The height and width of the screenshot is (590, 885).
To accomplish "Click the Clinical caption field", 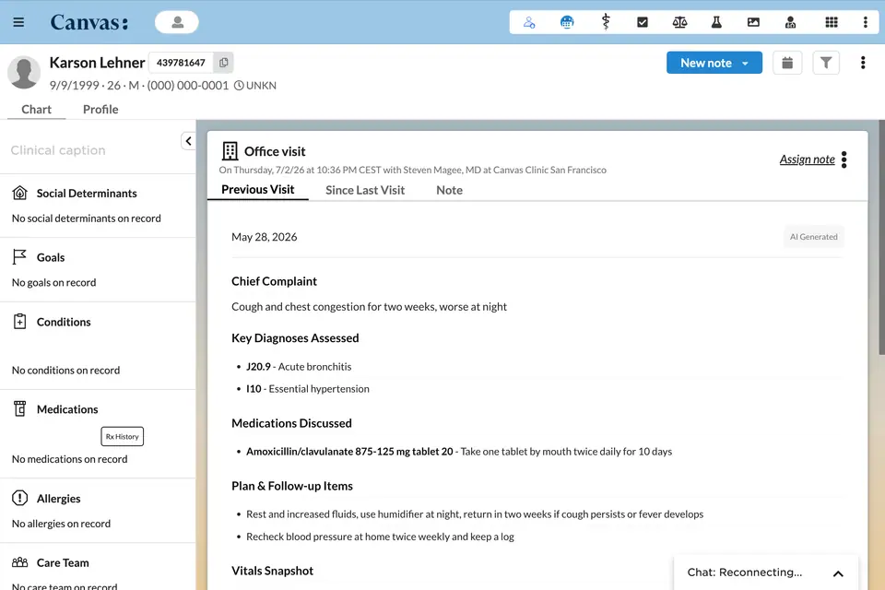I will point(58,150).
